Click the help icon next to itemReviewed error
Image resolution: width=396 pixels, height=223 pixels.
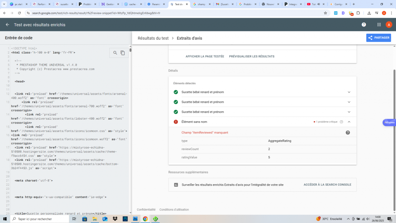(348, 133)
